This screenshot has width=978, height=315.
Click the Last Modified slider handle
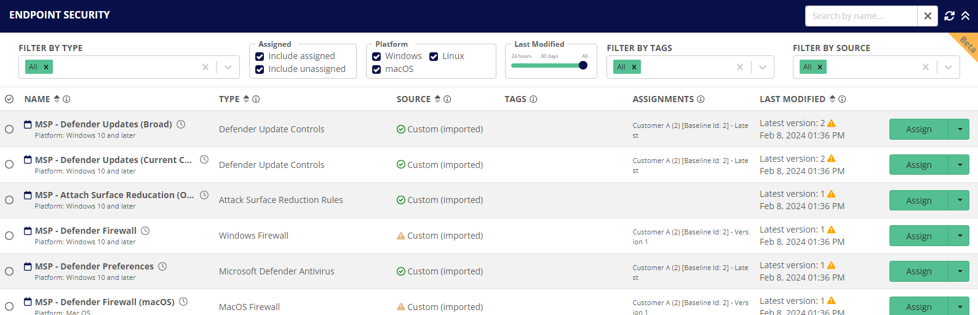pyautogui.click(x=583, y=65)
